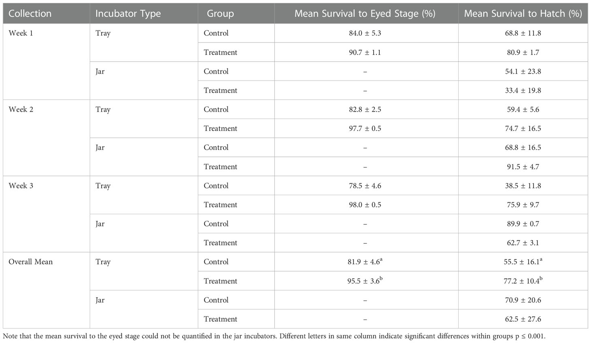Click the Collection column header
591x343 pixels.
tap(30, 13)
